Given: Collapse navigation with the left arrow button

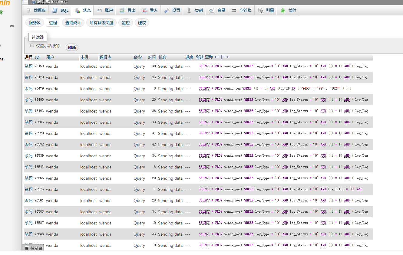Looking at the screenshot, I should [x=25, y=2].
